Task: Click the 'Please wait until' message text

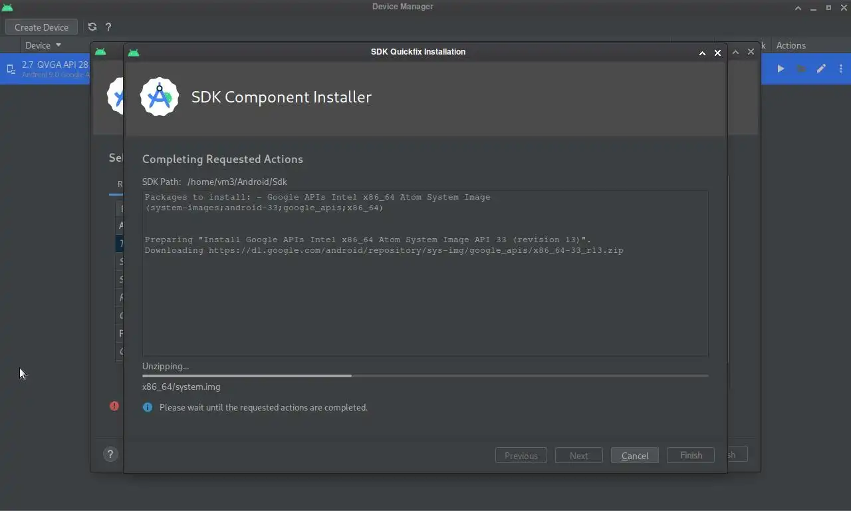Action: click(263, 407)
